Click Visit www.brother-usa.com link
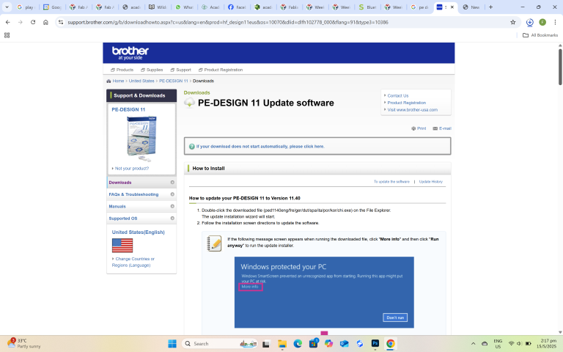This screenshot has width=563, height=352. (413, 110)
